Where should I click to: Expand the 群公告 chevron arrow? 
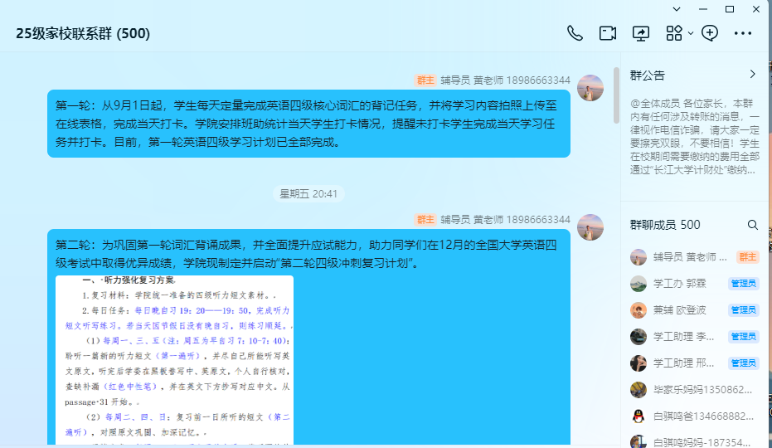point(752,74)
